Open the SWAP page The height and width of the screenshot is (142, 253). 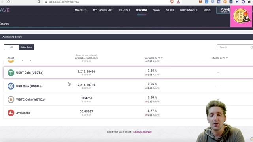pyautogui.click(x=157, y=10)
